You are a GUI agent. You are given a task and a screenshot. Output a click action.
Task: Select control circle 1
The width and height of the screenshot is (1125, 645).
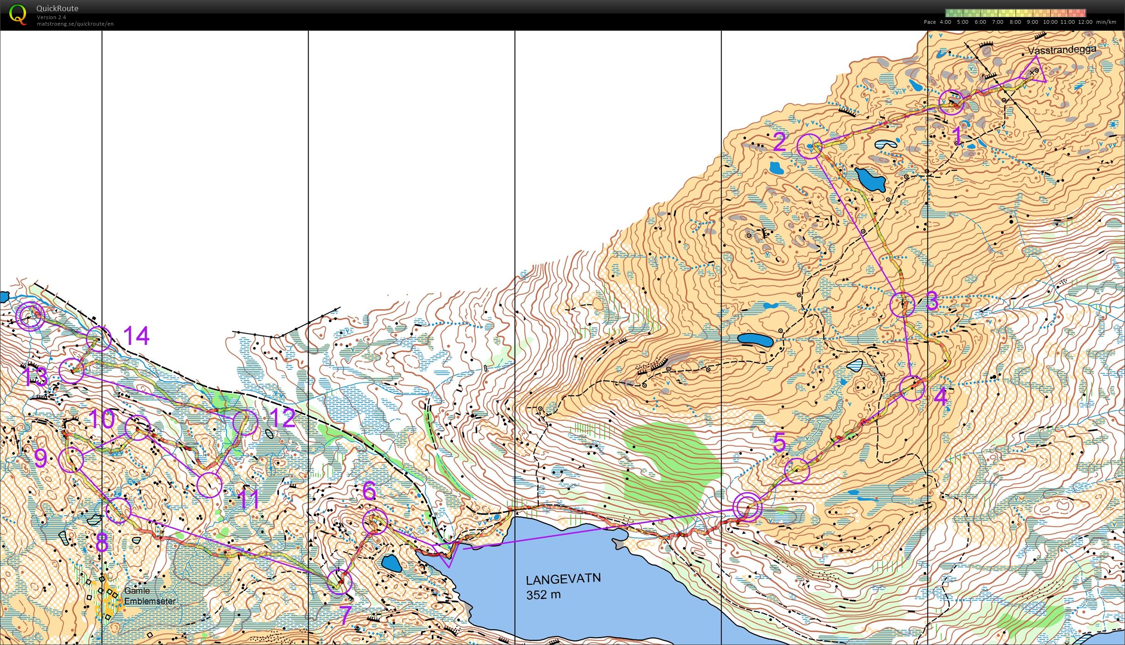(951, 102)
